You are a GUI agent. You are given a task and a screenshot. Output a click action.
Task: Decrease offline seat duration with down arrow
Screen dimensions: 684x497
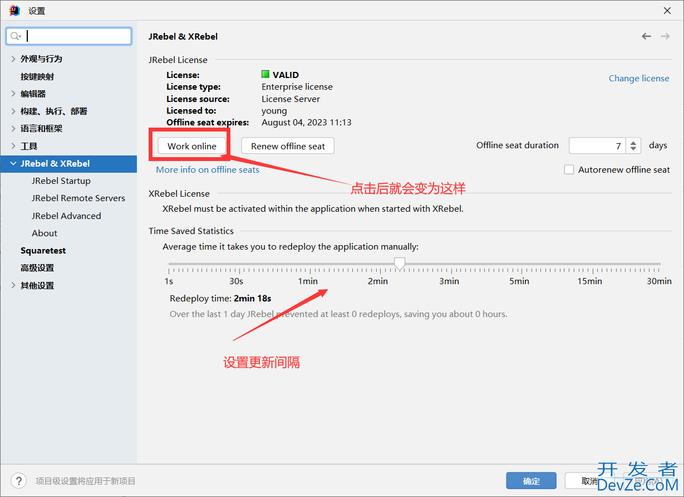tap(633, 149)
